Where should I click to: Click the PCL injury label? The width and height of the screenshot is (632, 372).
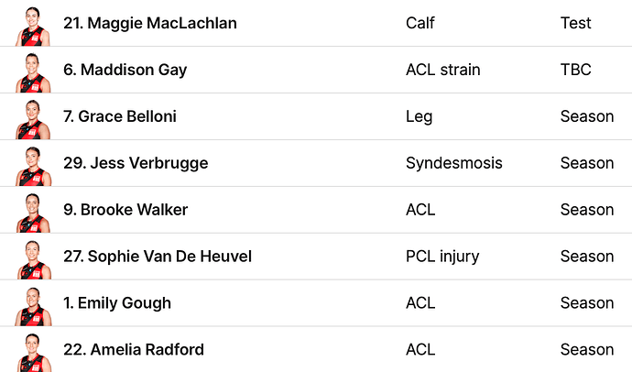442,257
